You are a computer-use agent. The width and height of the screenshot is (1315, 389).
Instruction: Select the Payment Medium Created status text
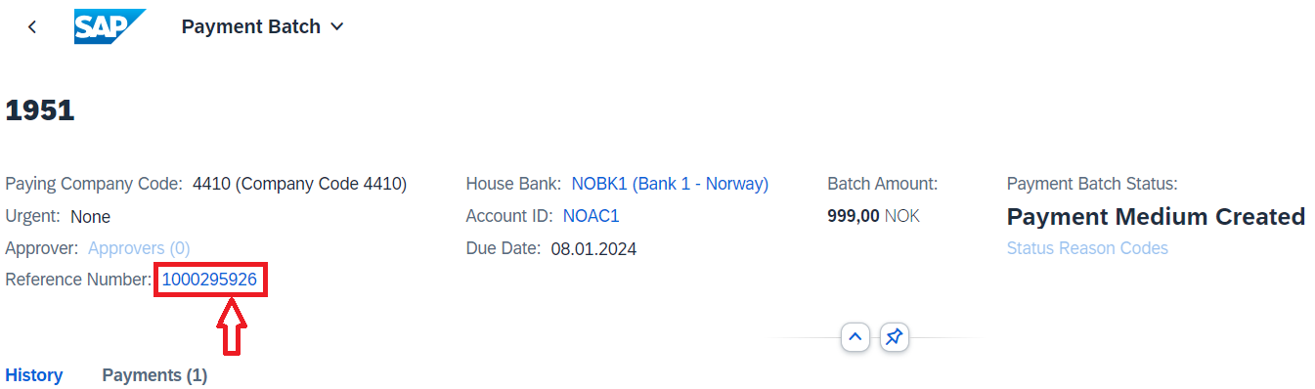[x=1156, y=217]
